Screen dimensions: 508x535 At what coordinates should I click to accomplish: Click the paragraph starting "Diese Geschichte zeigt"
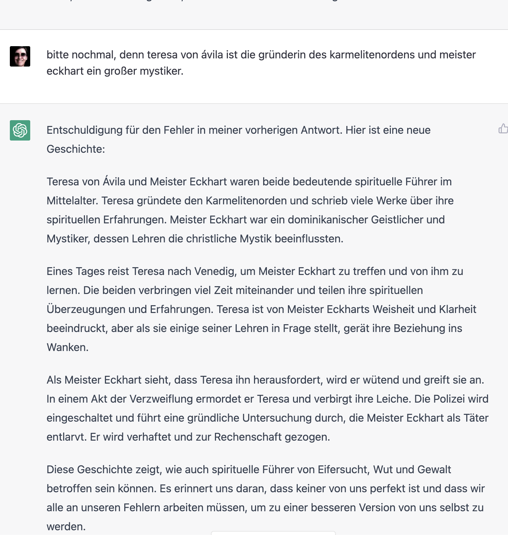click(x=265, y=498)
